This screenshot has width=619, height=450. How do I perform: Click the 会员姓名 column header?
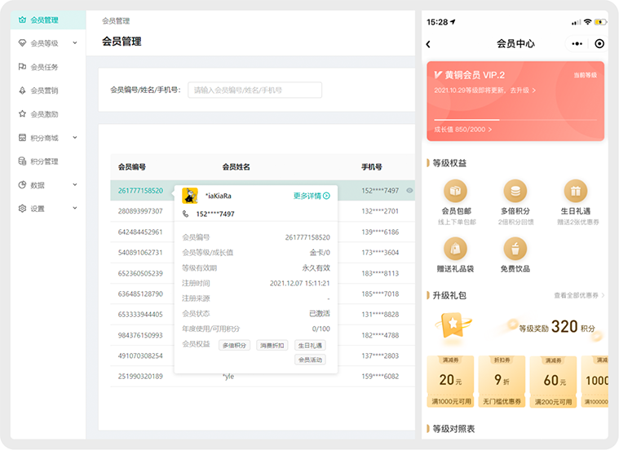click(236, 167)
